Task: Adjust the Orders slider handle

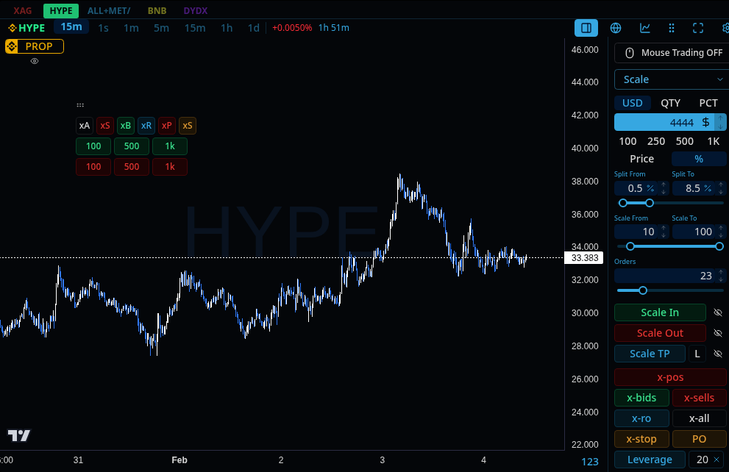Action: [642, 290]
